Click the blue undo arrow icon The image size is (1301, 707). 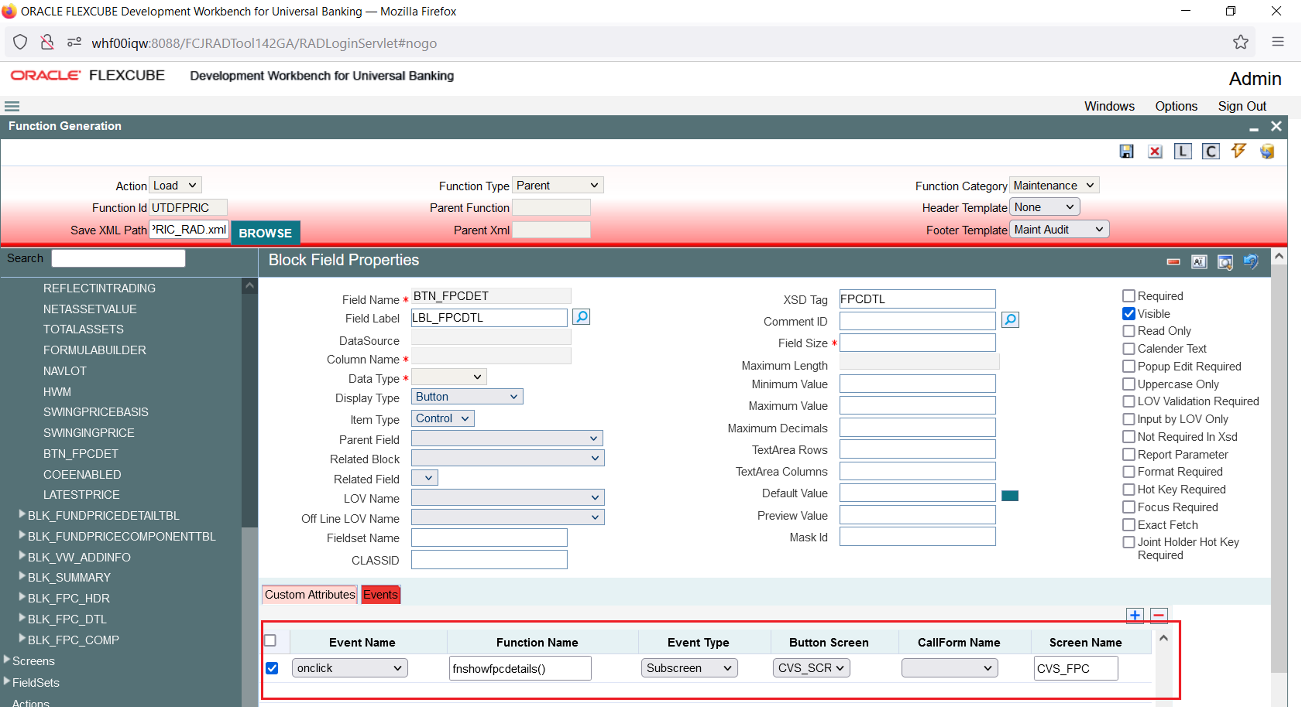pyautogui.click(x=1251, y=261)
